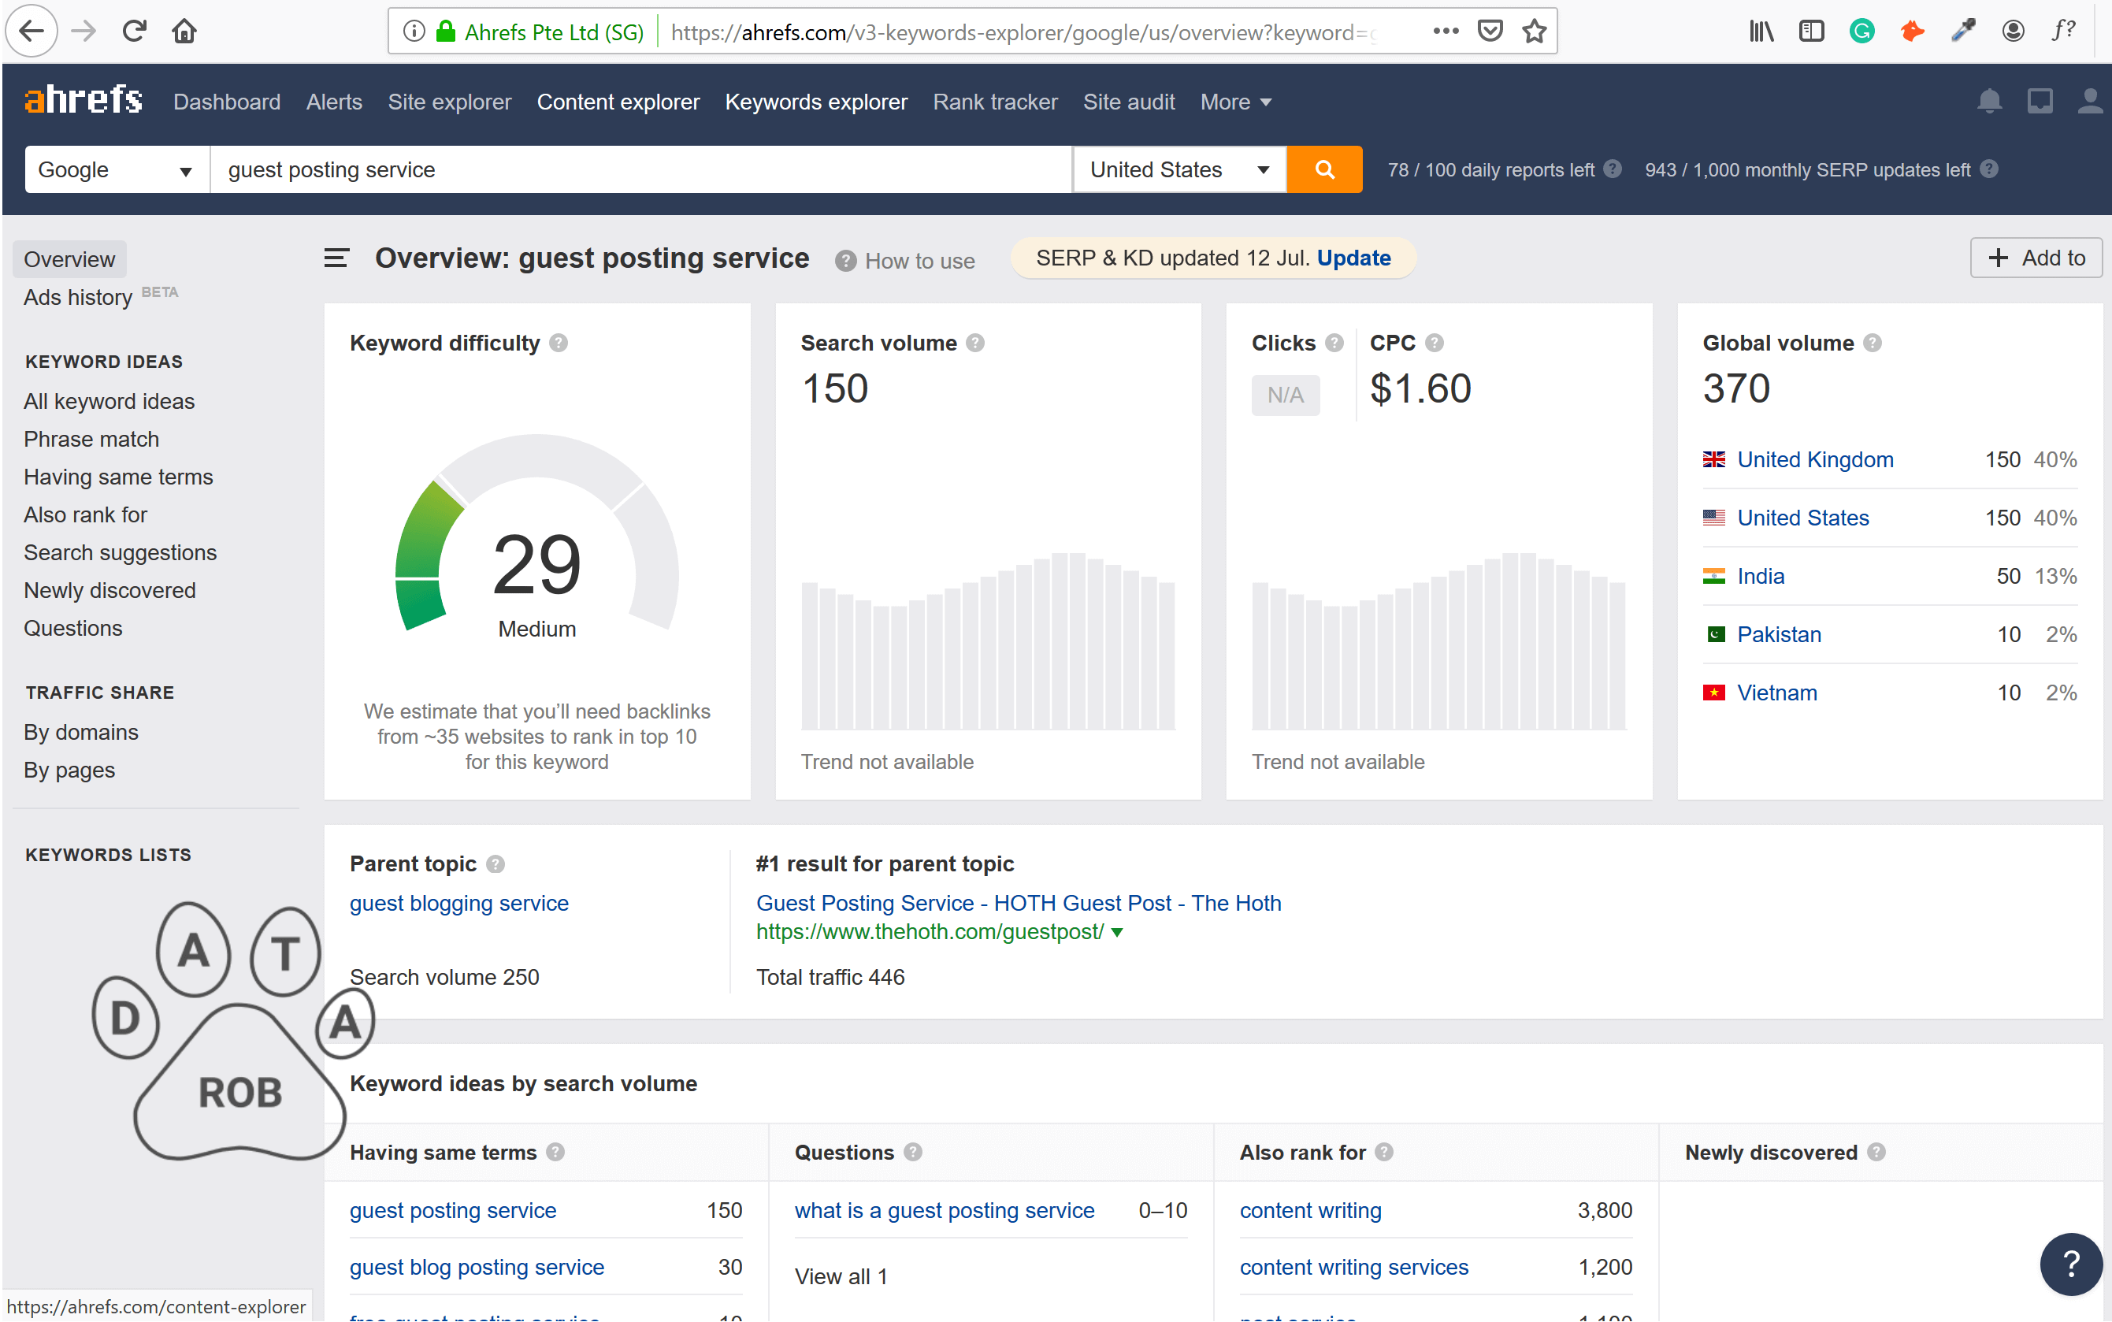
Task: Click the hamburger menu icon in overview
Action: pos(336,256)
